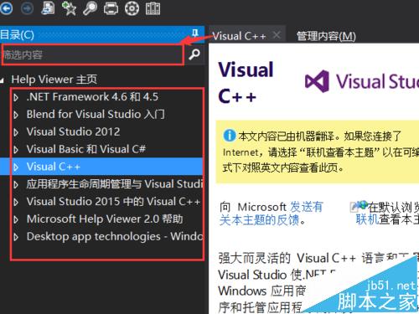Select Help Viewer 主页 tree item
Image resolution: width=419 pixels, height=314 pixels.
coord(54,80)
